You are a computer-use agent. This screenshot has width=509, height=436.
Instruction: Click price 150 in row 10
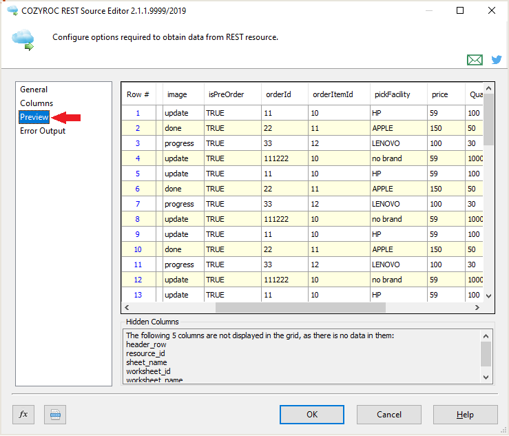pyautogui.click(x=446, y=249)
